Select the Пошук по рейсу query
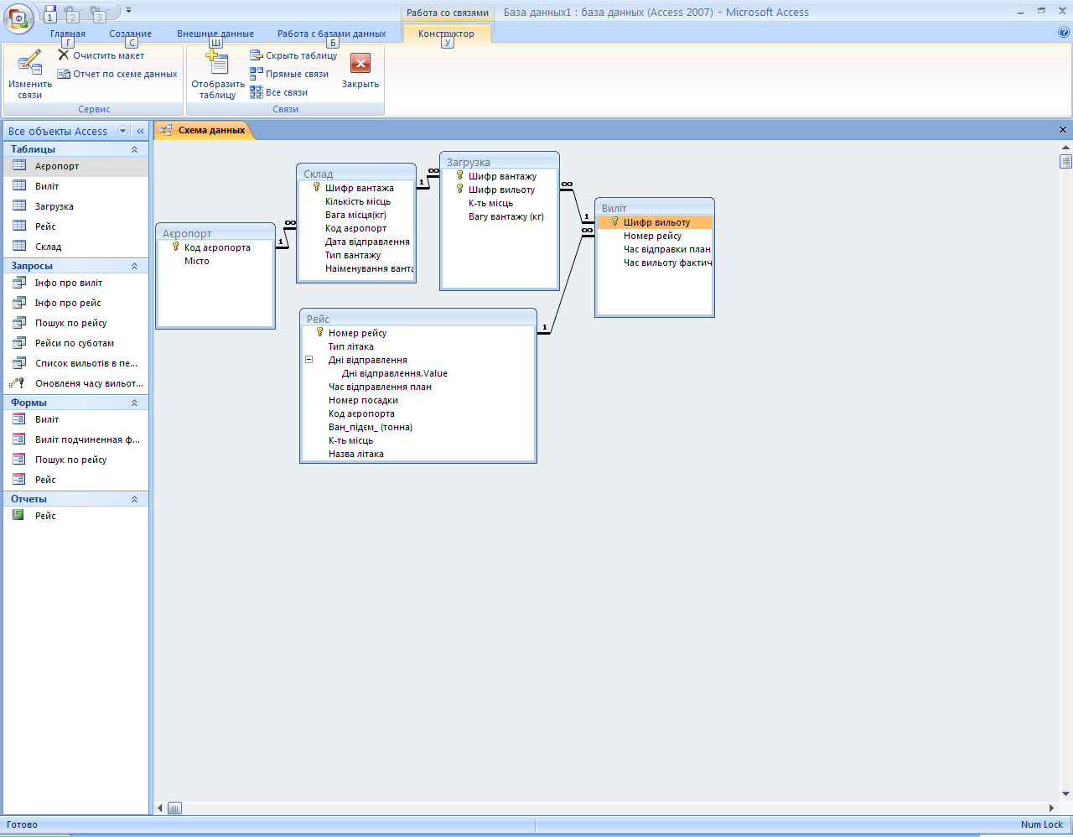This screenshot has width=1073, height=837. (x=75, y=323)
